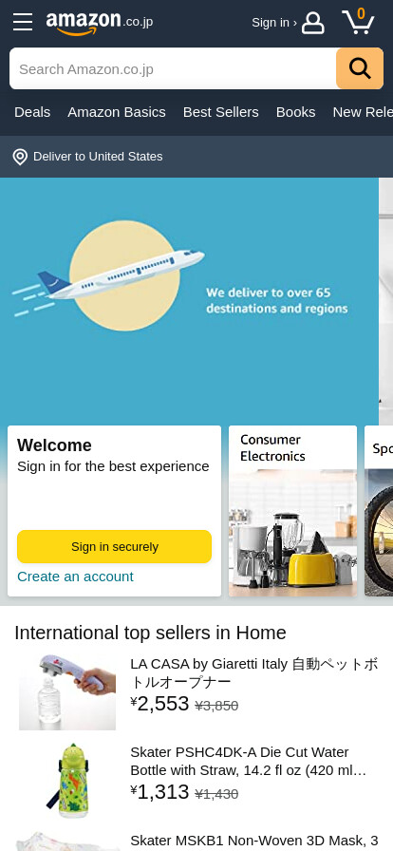Open the account profile icon

pos(312,23)
